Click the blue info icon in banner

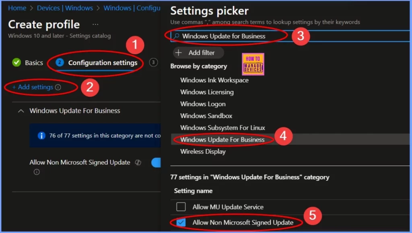tap(41, 136)
